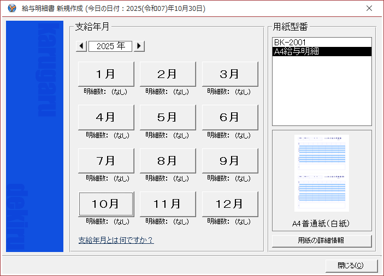Select BK-2001 in the paper type list
Screen dimensions: 384x276
point(290,43)
